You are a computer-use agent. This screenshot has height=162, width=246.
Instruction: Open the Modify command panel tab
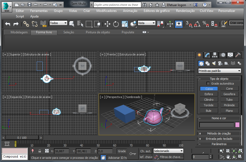tap(207, 55)
